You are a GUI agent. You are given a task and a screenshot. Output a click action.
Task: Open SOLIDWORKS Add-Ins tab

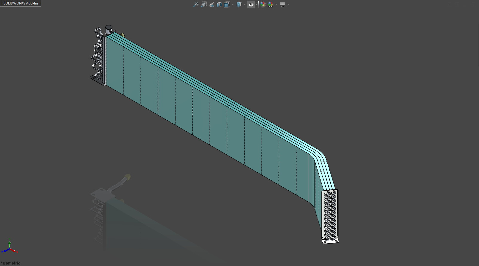tap(21, 3)
